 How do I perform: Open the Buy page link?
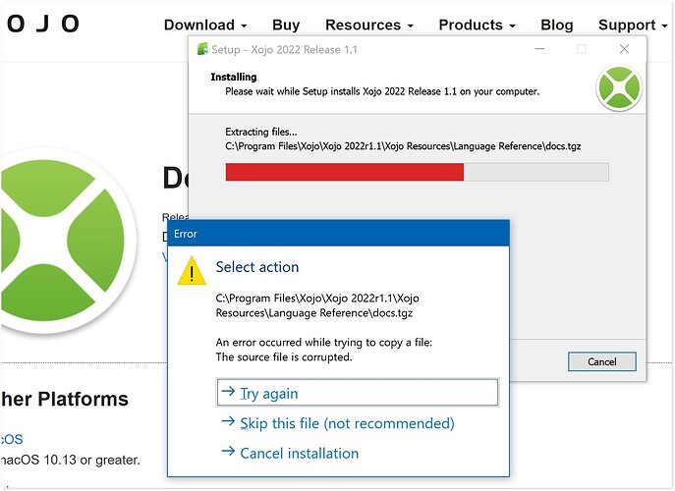coord(286,25)
